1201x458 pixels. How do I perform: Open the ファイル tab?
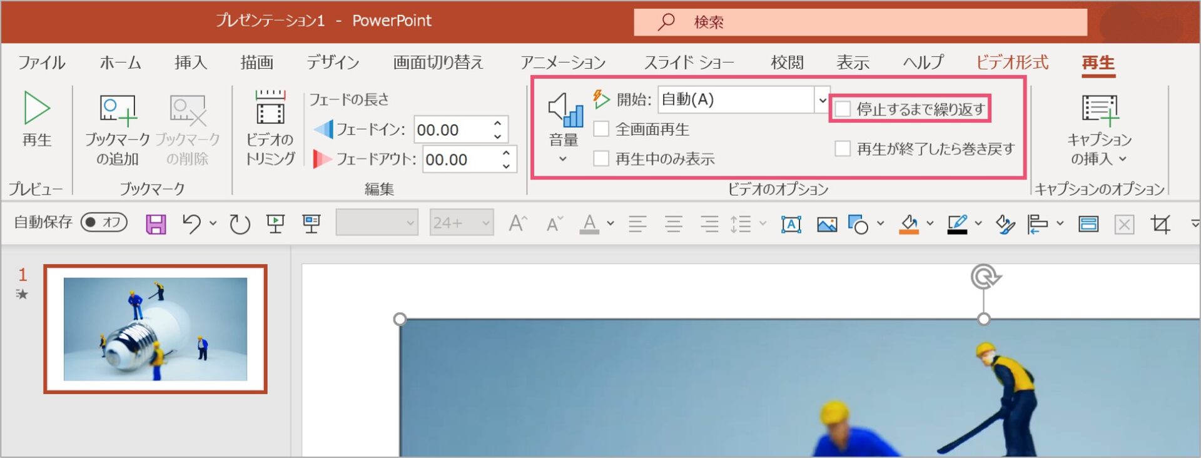[42, 63]
